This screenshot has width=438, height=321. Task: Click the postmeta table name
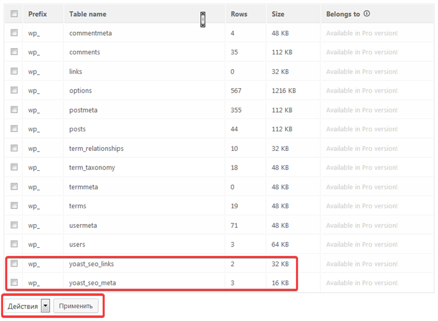[x=83, y=110]
